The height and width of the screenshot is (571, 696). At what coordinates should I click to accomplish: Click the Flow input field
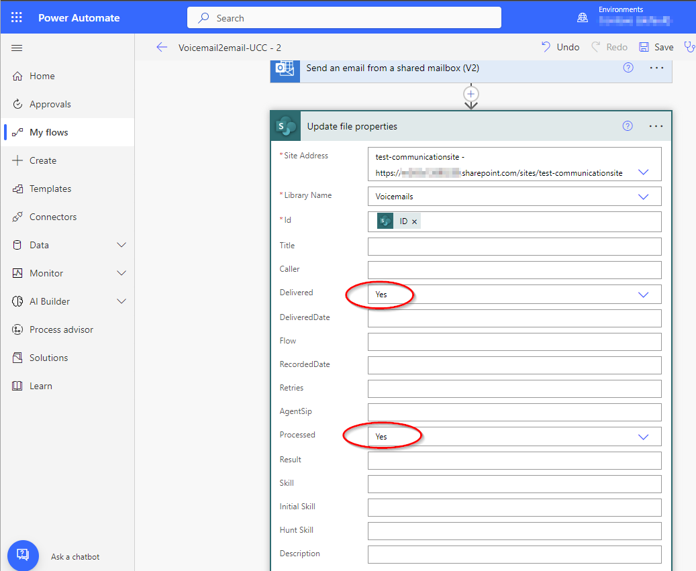(515, 342)
